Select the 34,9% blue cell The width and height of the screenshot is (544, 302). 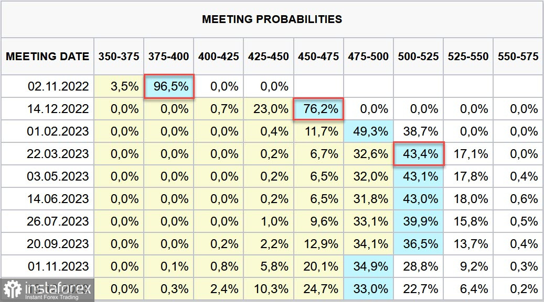(x=368, y=266)
